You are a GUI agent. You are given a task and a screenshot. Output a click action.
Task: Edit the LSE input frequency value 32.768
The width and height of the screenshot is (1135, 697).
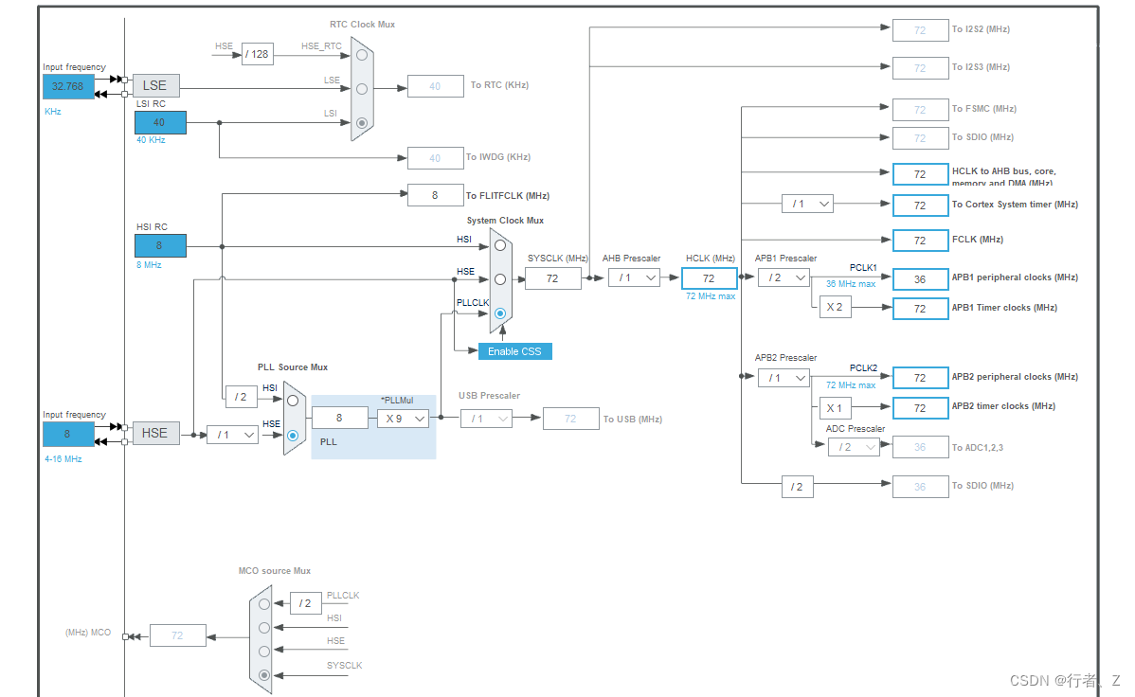67,85
